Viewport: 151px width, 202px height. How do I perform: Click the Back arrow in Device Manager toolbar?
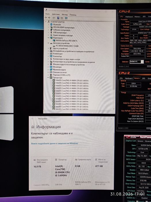pyautogui.click(x=46, y=18)
